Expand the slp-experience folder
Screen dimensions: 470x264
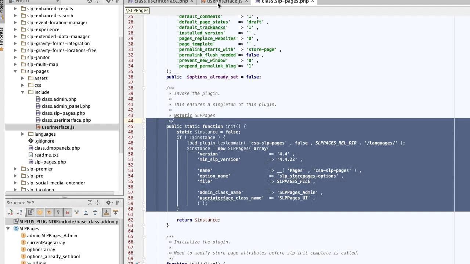pos(15,29)
